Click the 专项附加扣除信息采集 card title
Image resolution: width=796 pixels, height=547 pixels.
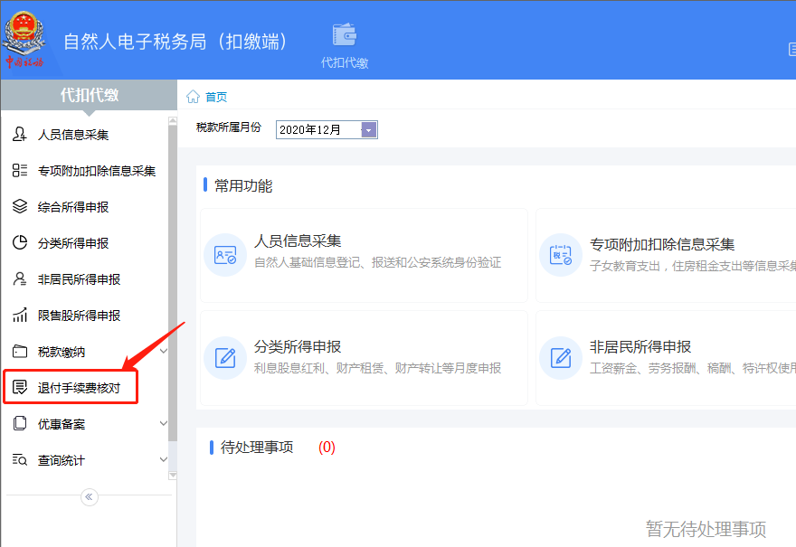tap(662, 244)
